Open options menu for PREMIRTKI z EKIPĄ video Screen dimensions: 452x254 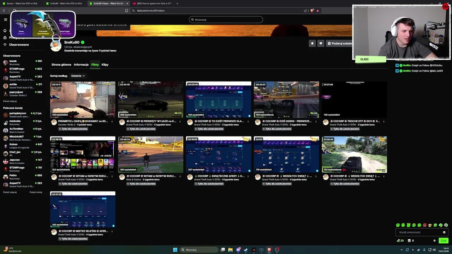click(112, 121)
